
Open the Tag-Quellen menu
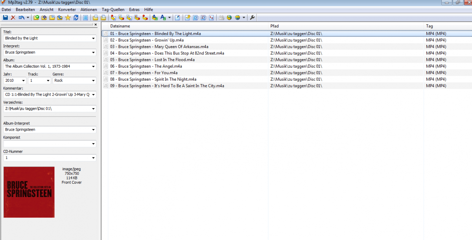pyautogui.click(x=113, y=9)
